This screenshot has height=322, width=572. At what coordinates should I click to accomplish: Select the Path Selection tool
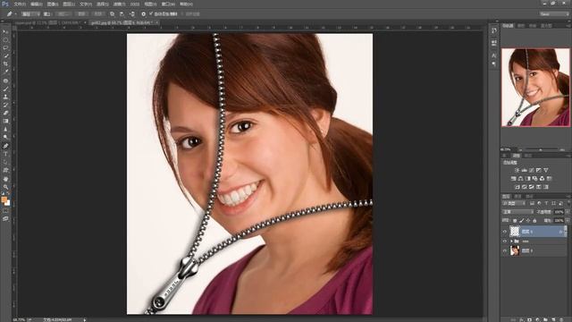pyautogui.click(x=5, y=162)
